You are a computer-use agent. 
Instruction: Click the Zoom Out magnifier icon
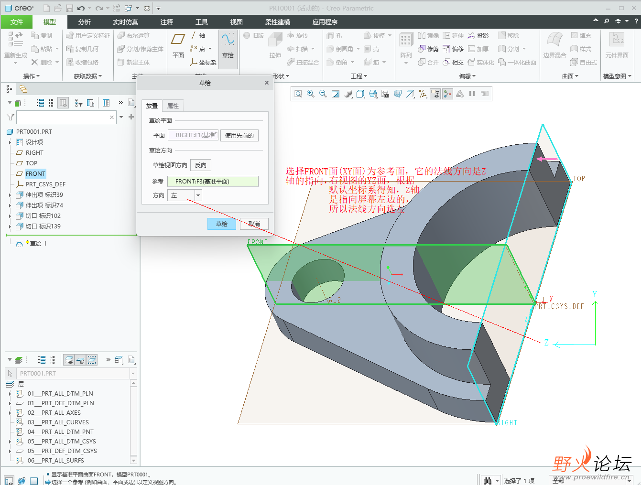click(x=323, y=94)
